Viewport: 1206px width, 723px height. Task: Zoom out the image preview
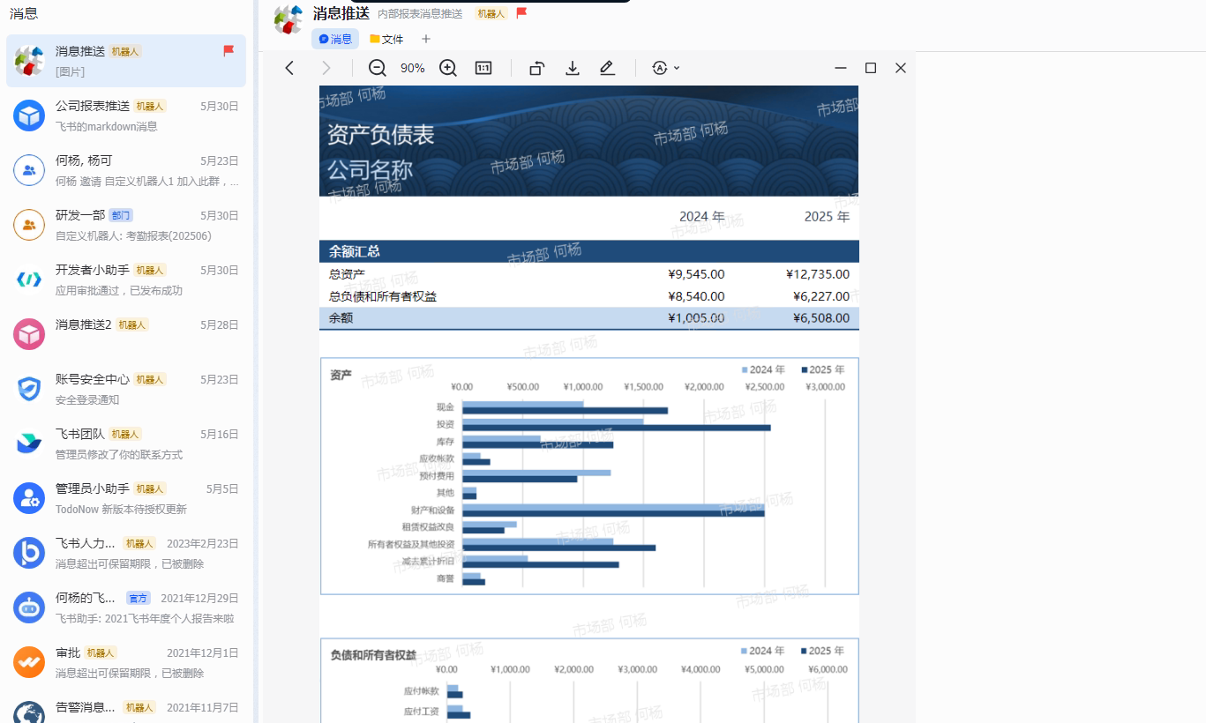378,68
